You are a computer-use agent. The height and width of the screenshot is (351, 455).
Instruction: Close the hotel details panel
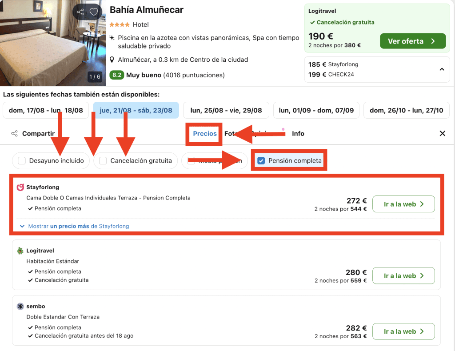[442, 133]
